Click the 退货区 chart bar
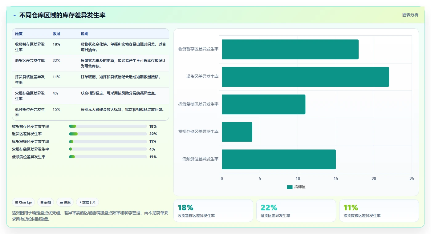This screenshot has width=431, height=234. (x=305, y=77)
